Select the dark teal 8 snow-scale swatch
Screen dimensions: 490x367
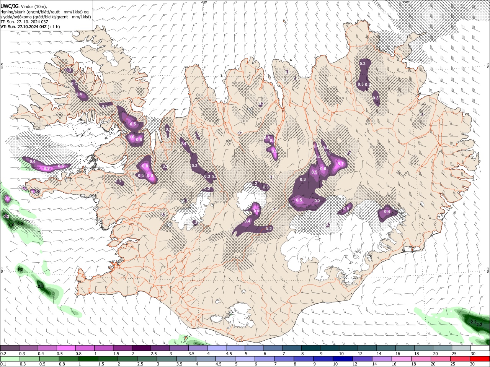click(310, 348)
